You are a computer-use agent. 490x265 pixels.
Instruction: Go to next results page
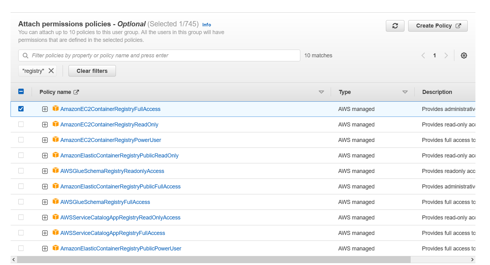pos(446,55)
